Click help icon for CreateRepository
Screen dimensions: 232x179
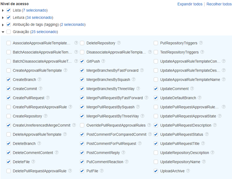45,116
